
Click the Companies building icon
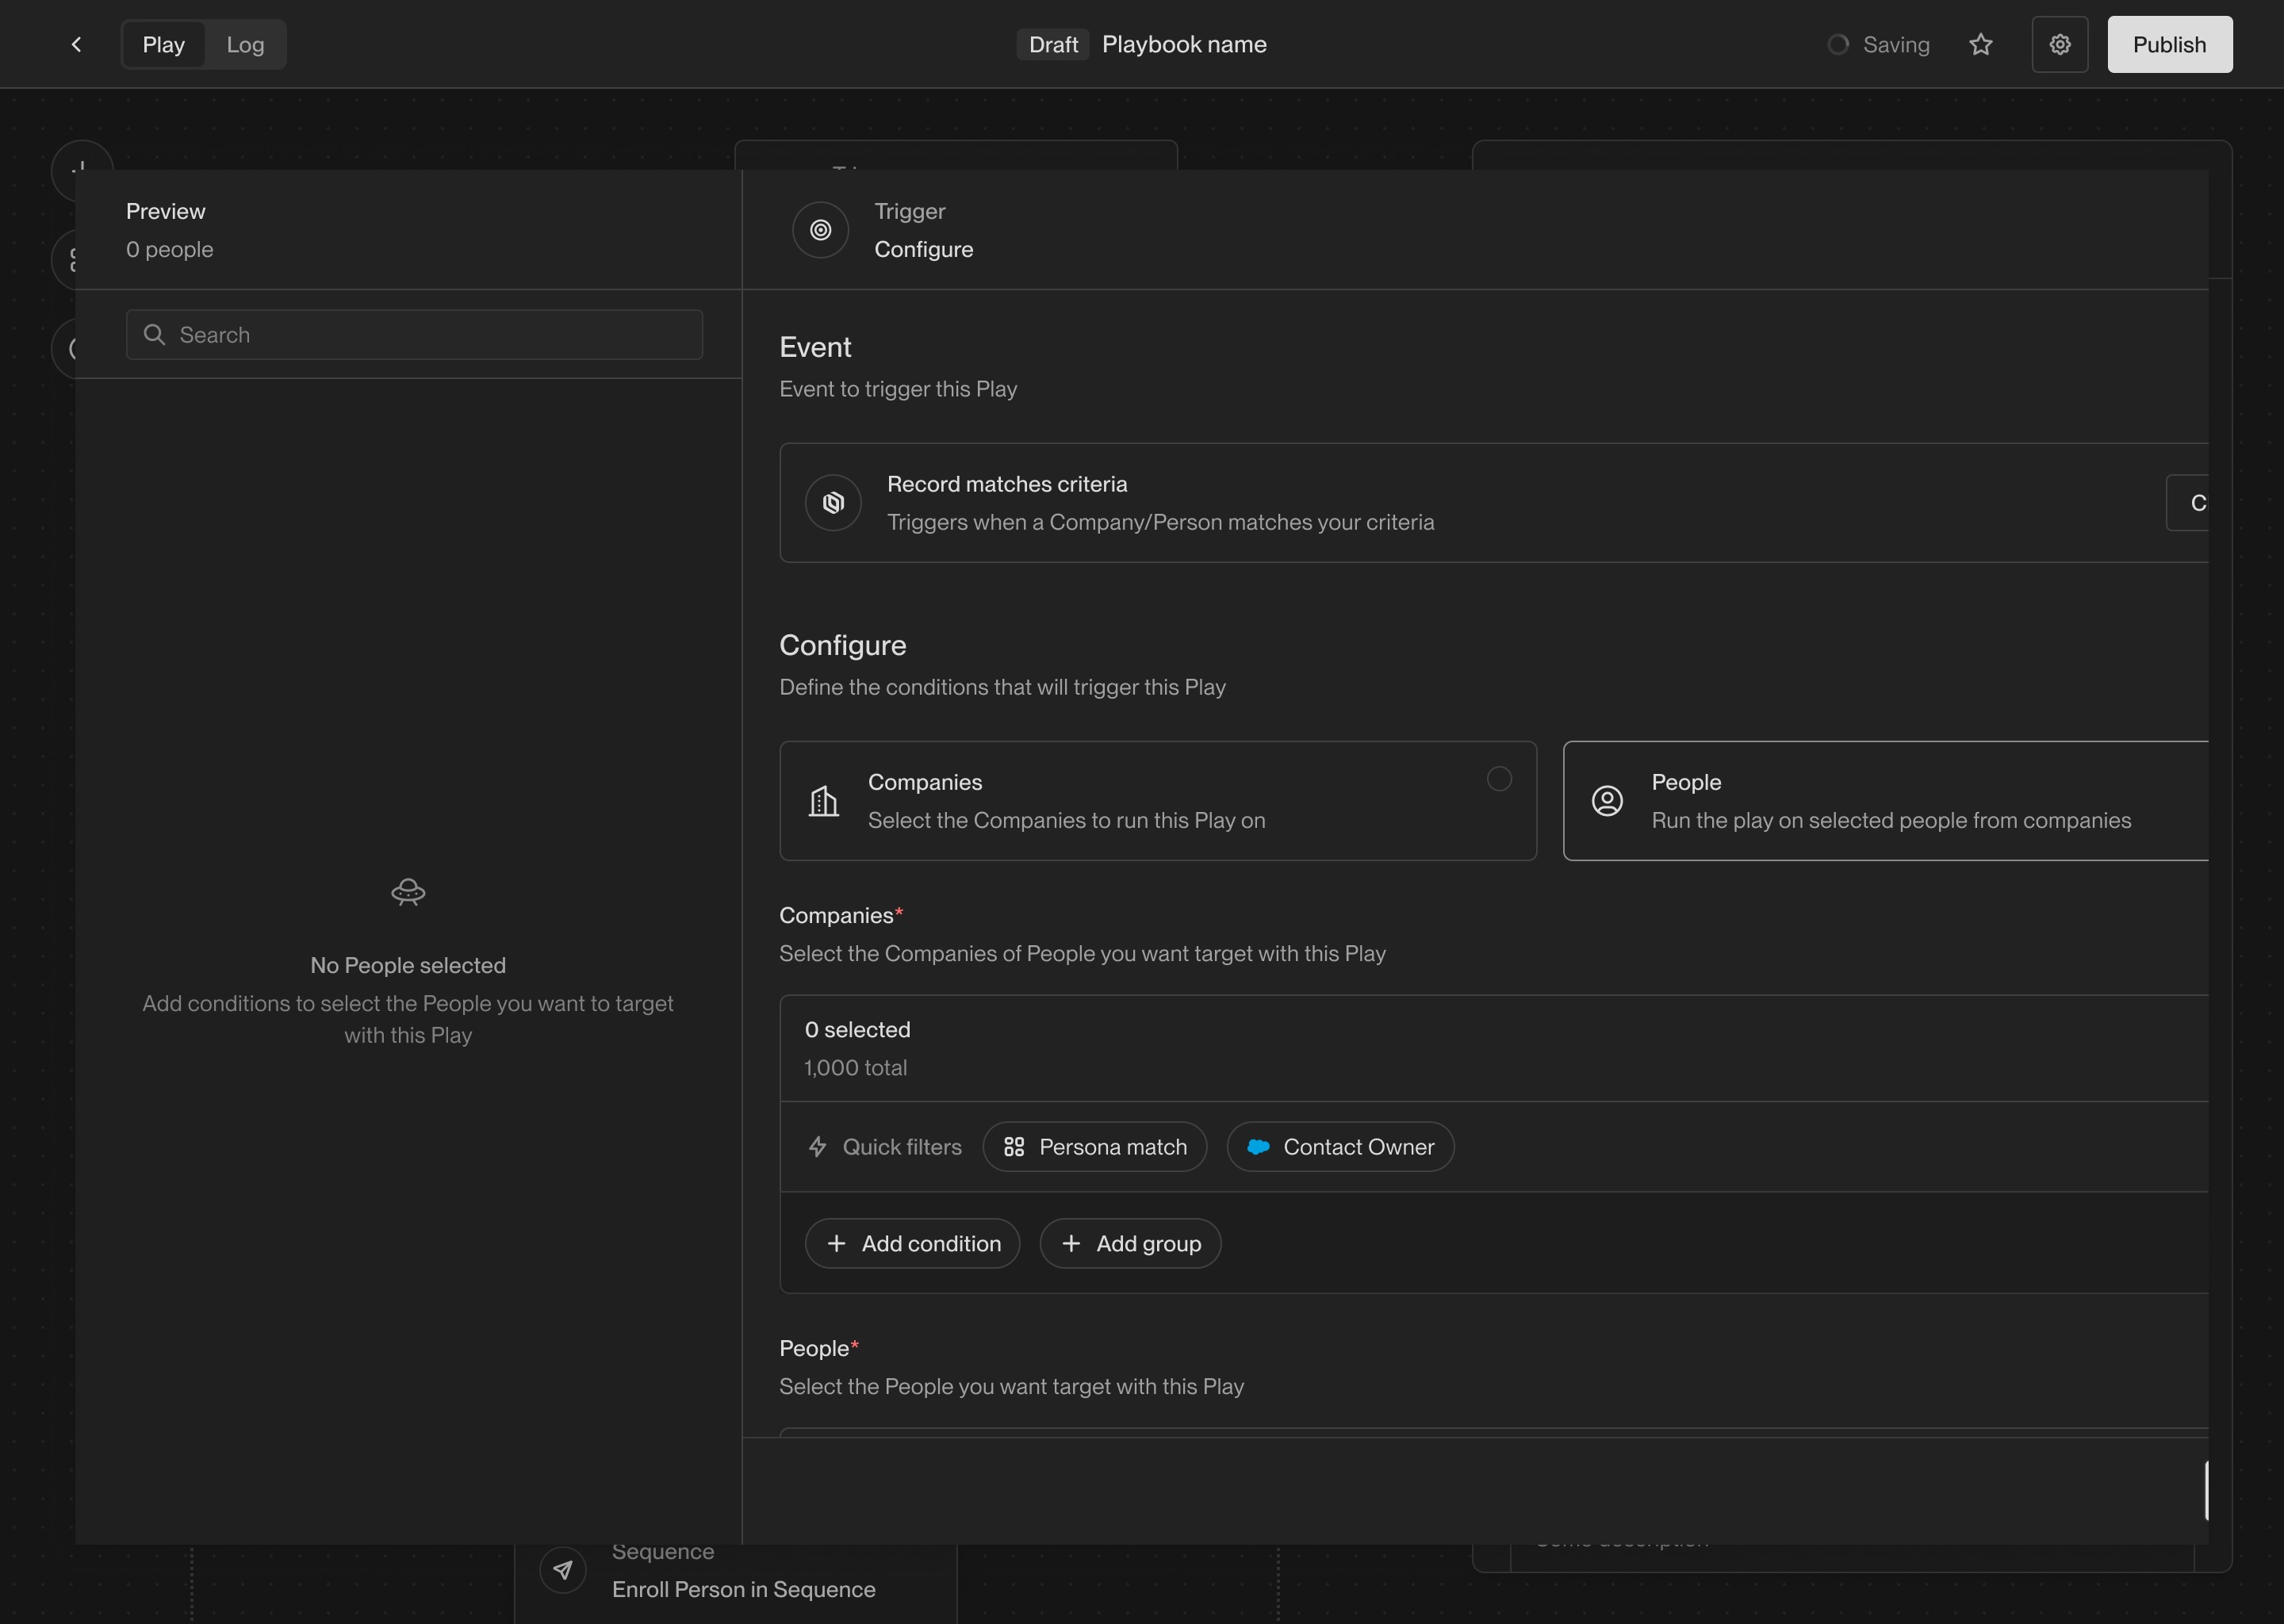pos(823,800)
